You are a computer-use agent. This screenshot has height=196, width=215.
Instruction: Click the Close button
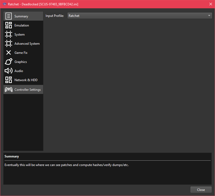[x=201, y=189]
